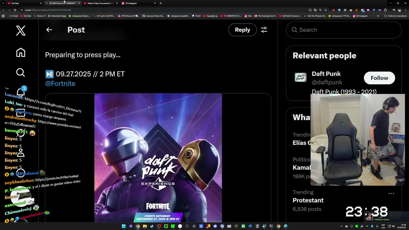Open the @daftpunk handle link

[x=327, y=82]
